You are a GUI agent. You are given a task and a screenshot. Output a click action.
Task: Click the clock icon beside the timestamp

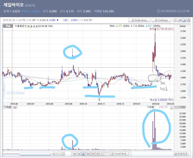pyautogui.click(x=159, y=11)
